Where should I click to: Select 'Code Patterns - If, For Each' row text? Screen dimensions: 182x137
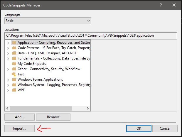(x=54, y=48)
